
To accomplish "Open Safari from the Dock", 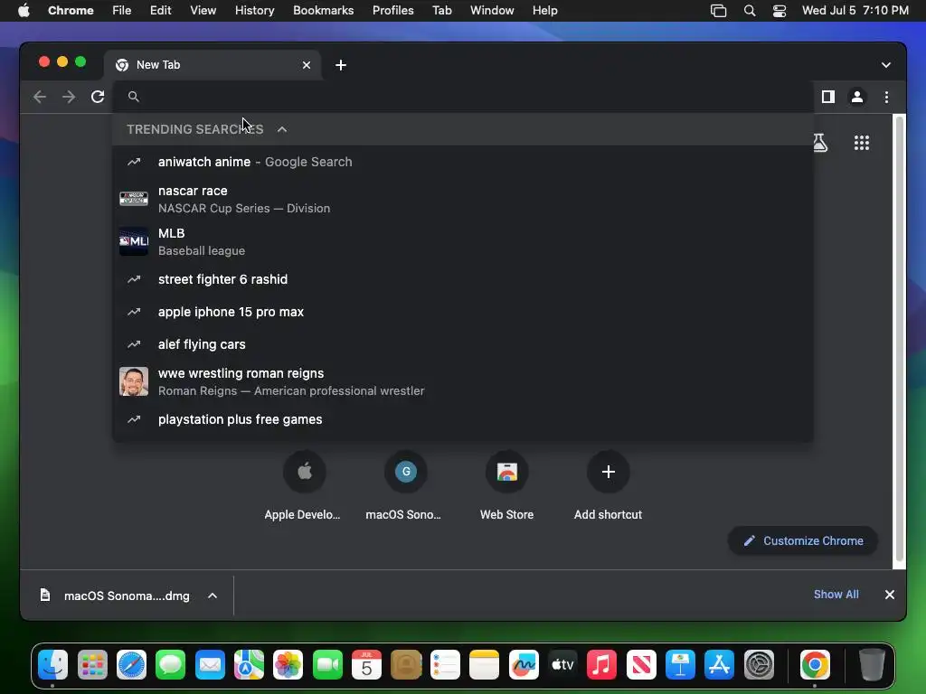I will [x=131, y=665].
